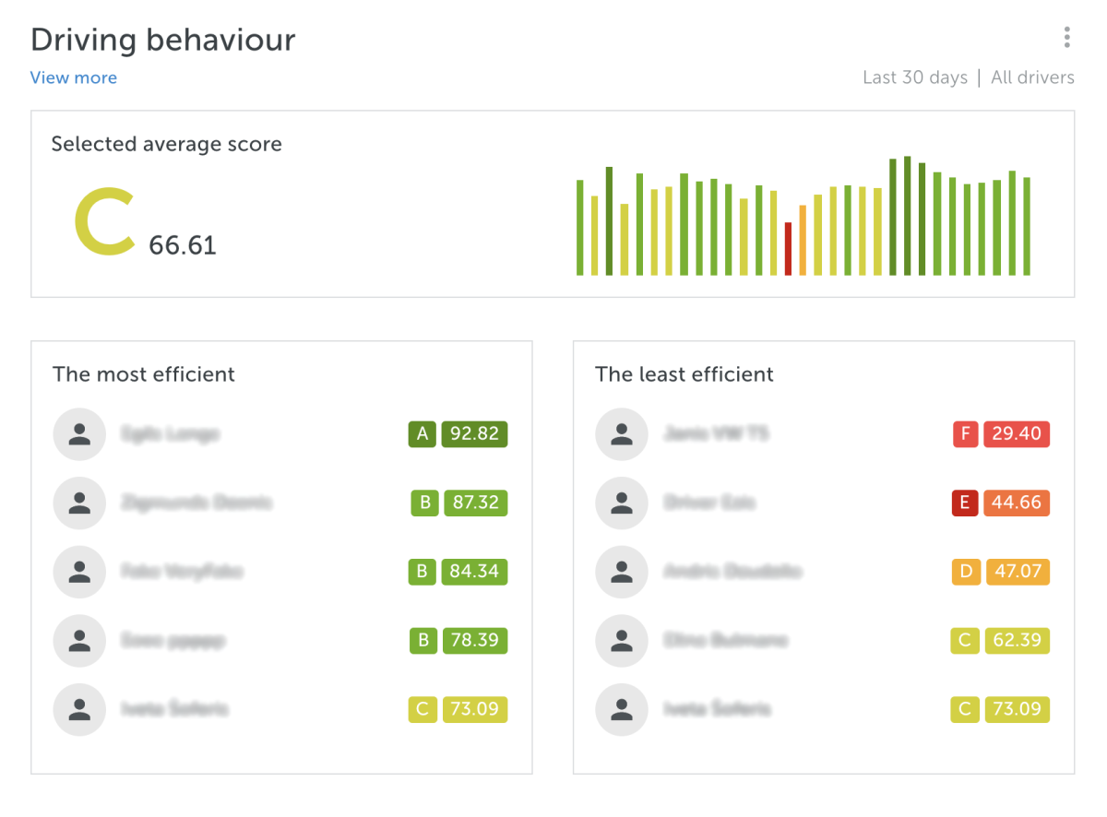The width and height of the screenshot is (1107, 817).
Task: Select the driver avatar beside score 29.40
Action: 621,433
